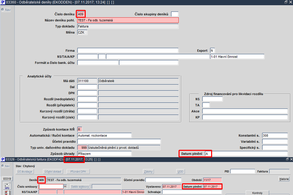
Task: Click the Účetní pravidlo field in deníky window
Action: coord(119,141)
